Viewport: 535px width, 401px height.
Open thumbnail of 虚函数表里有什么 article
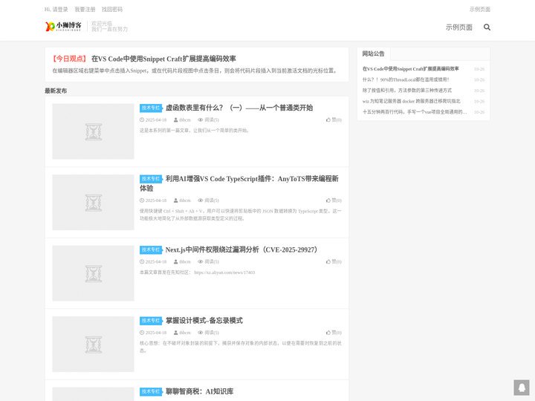93,131
